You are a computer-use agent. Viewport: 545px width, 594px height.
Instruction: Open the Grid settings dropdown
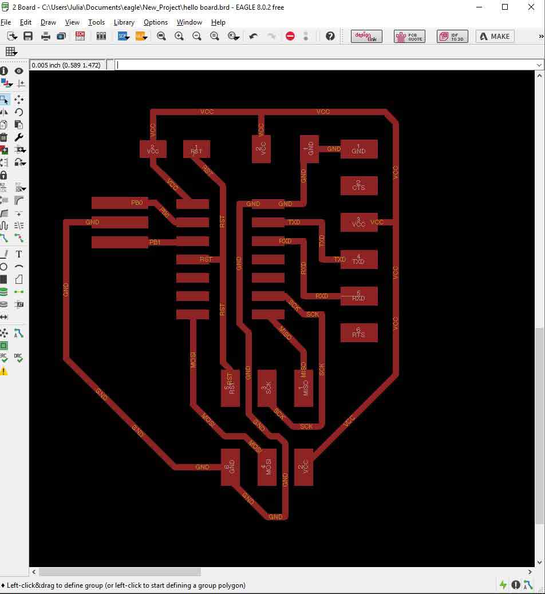pos(11,52)
